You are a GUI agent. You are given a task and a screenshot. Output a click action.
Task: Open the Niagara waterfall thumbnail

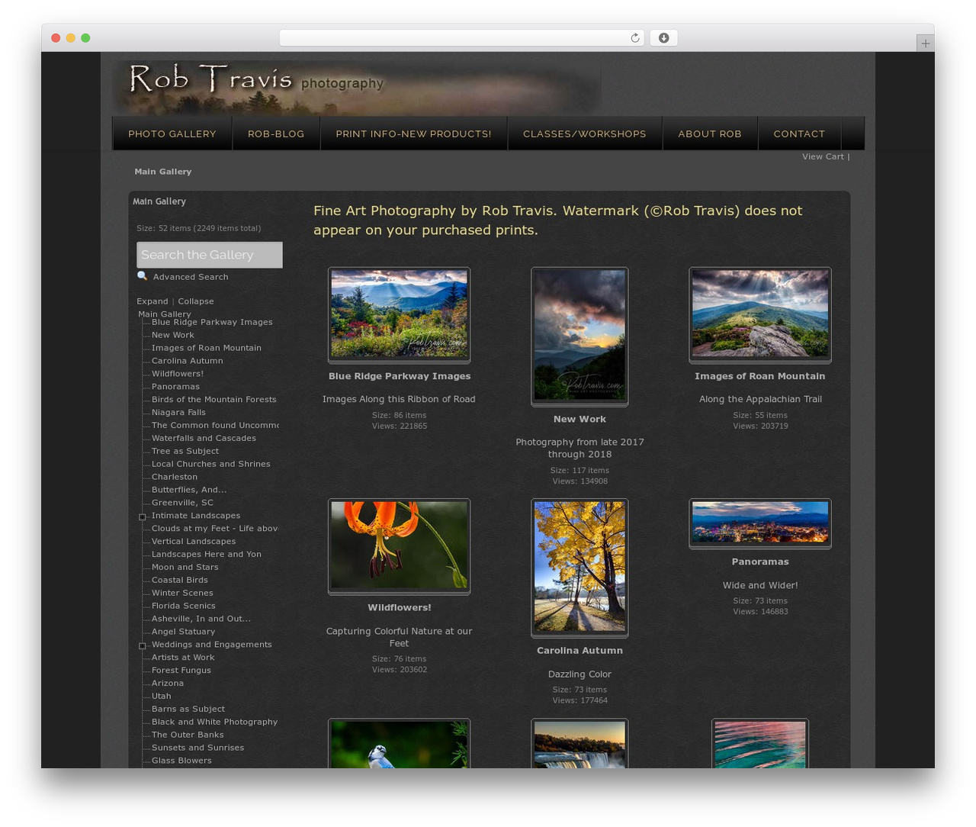click(579, 744)
